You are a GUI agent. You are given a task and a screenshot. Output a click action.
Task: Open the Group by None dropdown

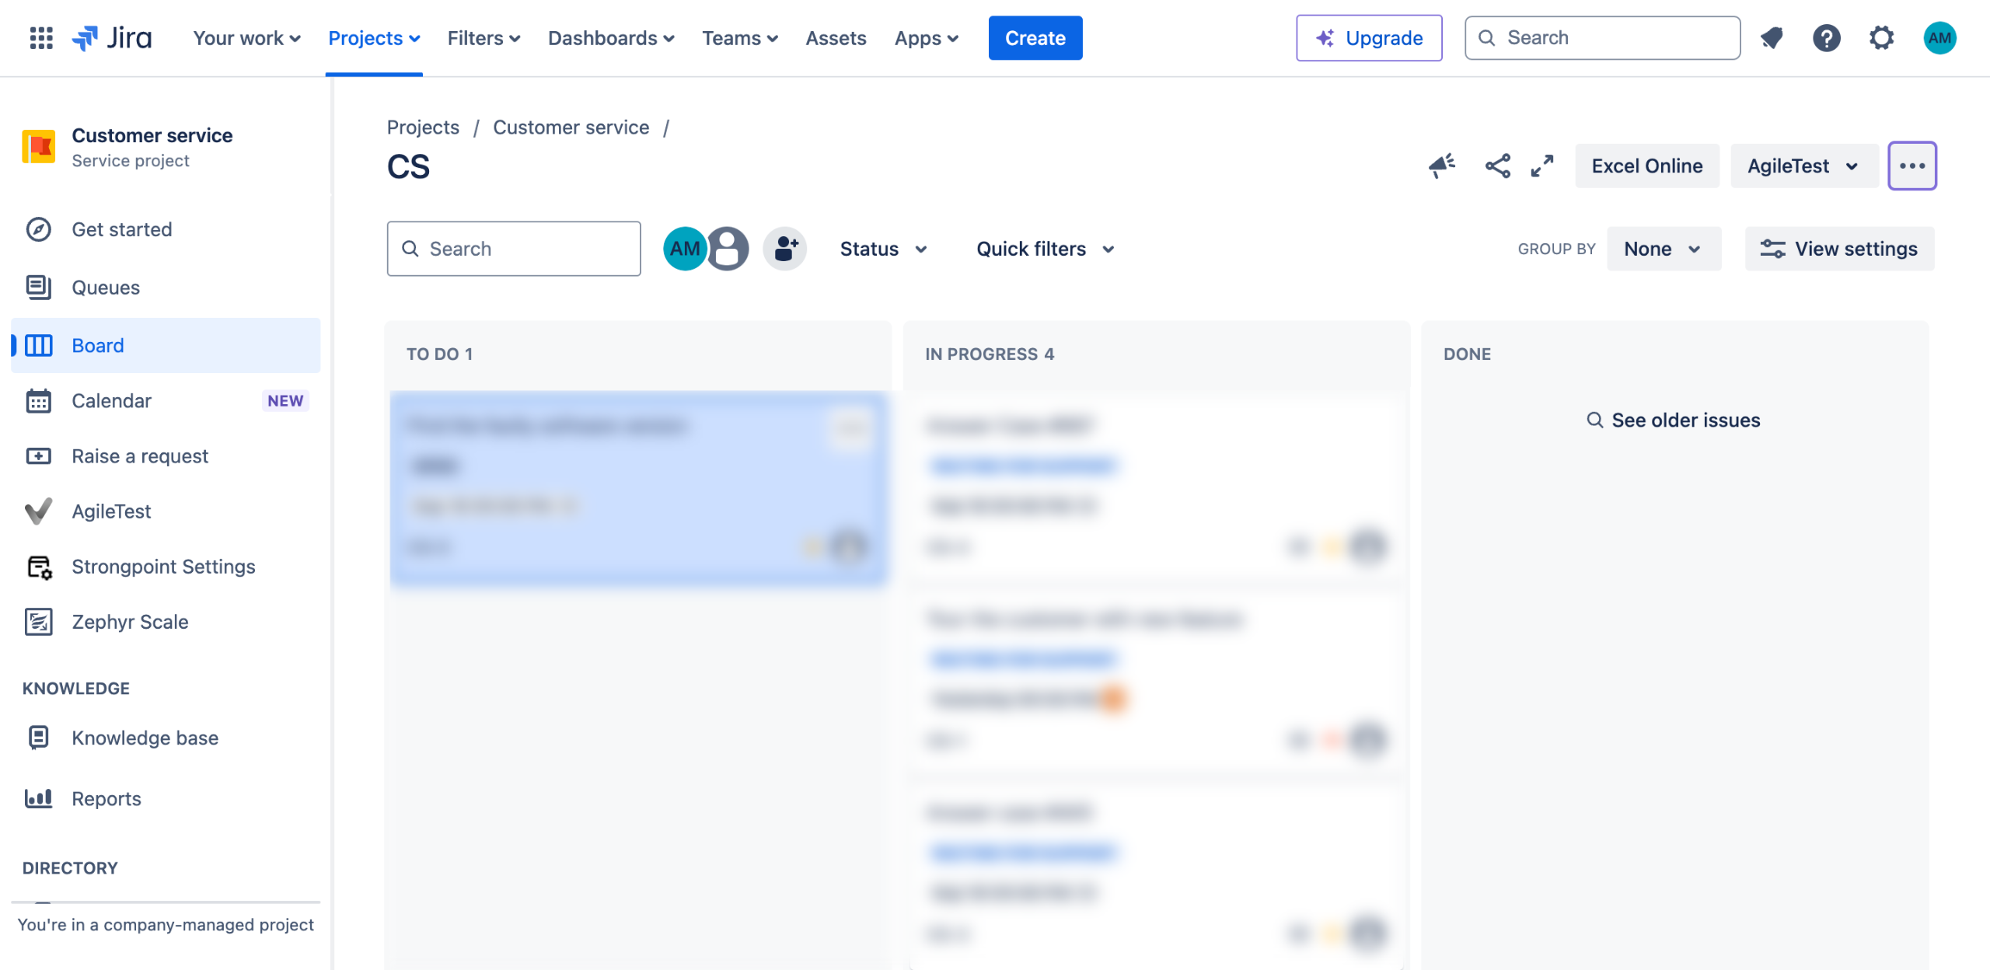1663,249
